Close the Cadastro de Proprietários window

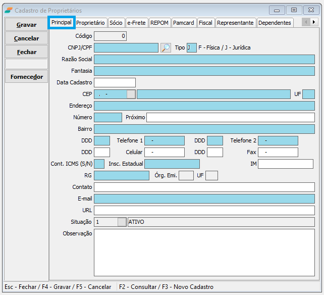coord(311,10)
